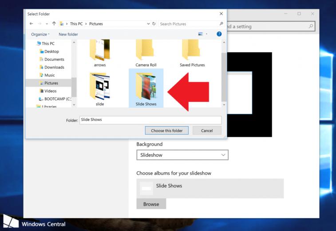Create a New folder
336x231 pixels.
pyautogui.click(x=68, y=34)
